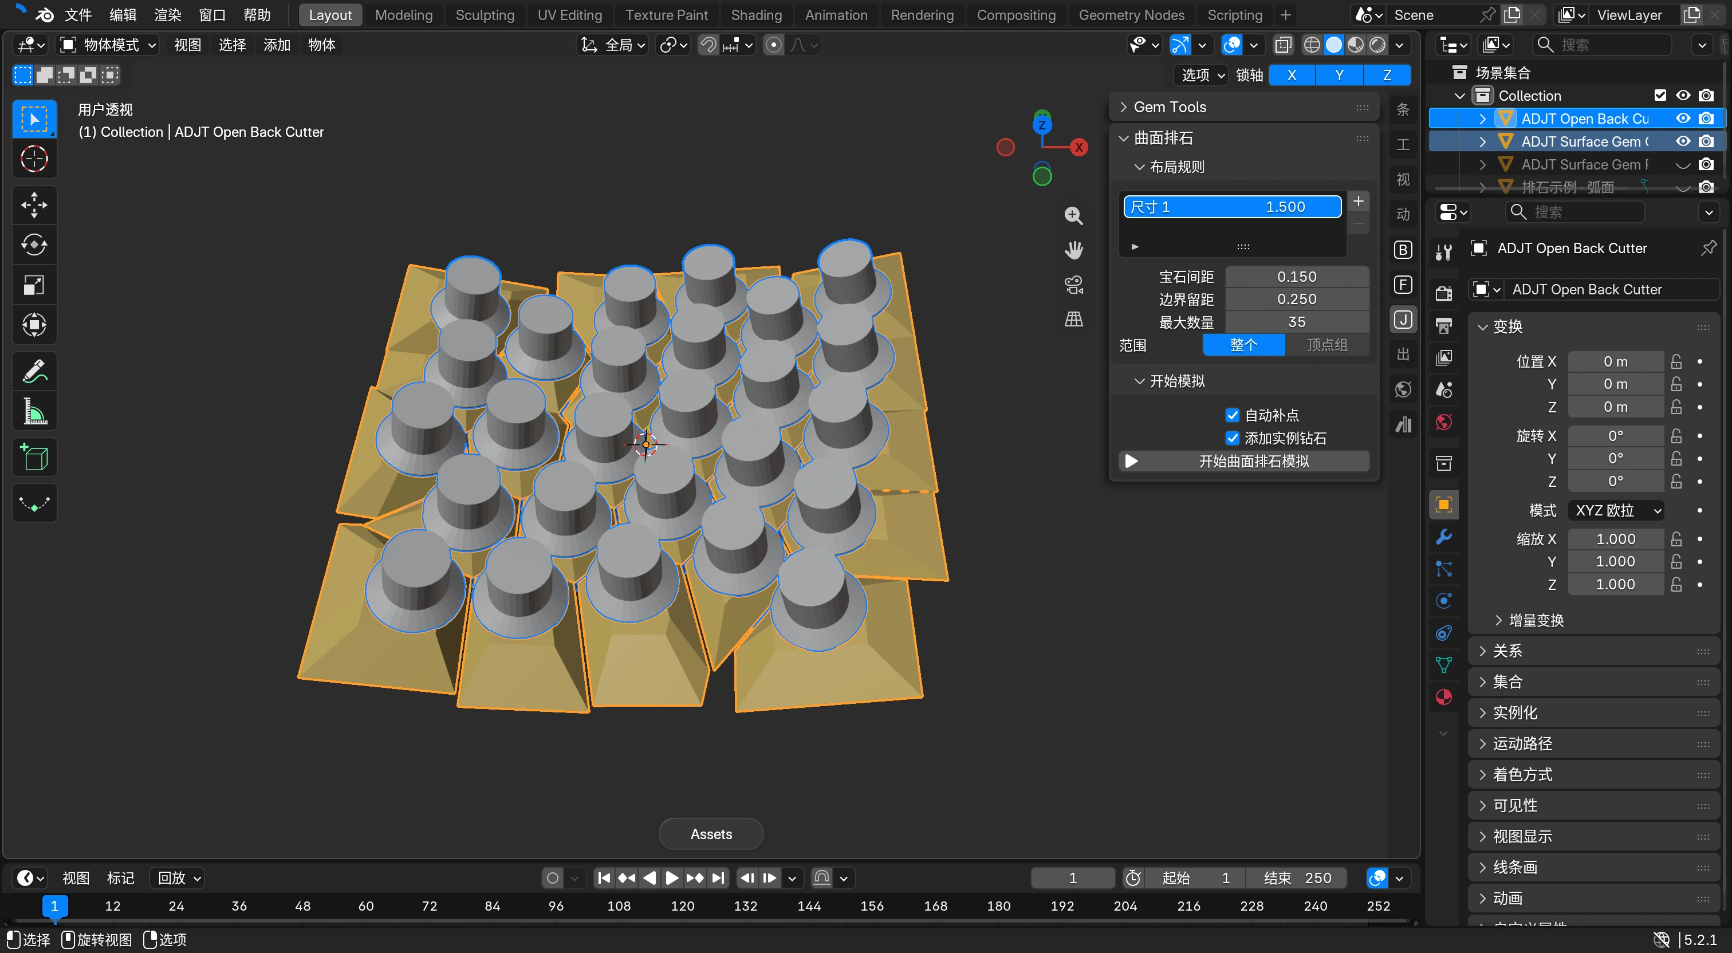Viewport: 1732px width, 953px height.
Task: Expand the 增量变换 section
Action: [x=1536, y=620]
